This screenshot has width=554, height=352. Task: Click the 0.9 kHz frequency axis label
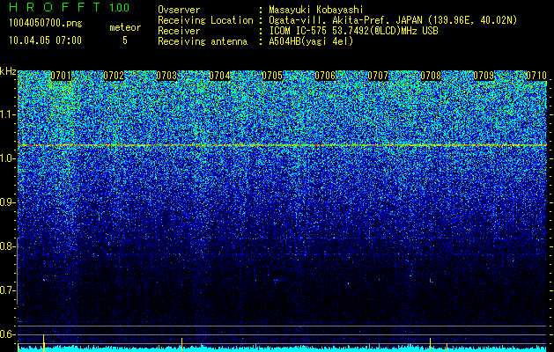coord(8,202)
